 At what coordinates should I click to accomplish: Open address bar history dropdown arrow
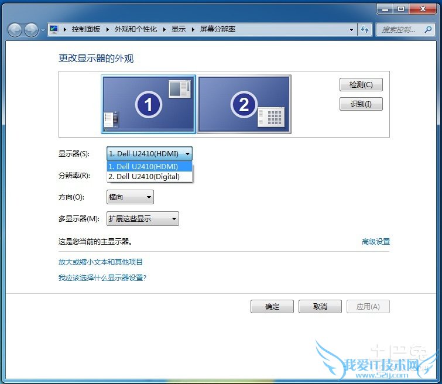click(x=351, y=29)
